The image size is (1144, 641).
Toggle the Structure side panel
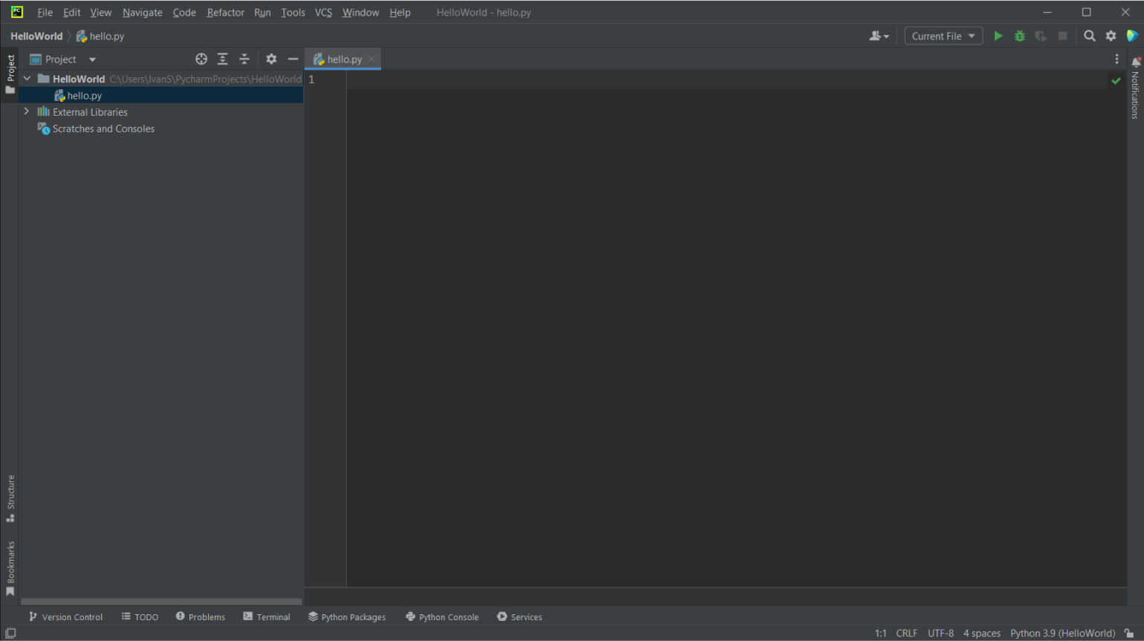click(x=10, y=498)
